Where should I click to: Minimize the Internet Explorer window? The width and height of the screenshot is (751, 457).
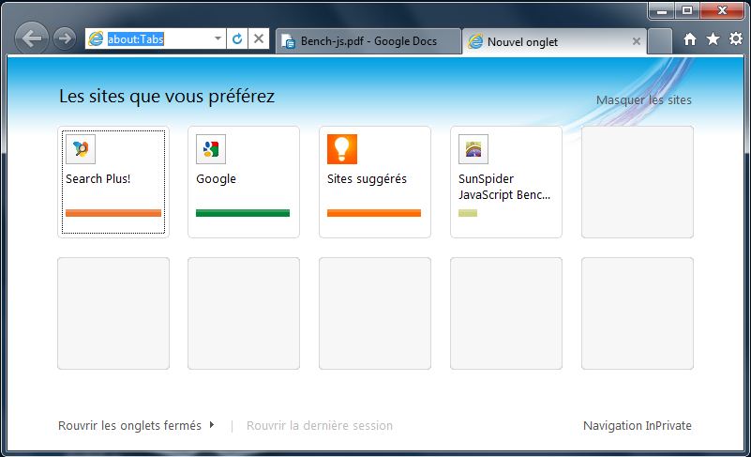(x=662, y=10)
